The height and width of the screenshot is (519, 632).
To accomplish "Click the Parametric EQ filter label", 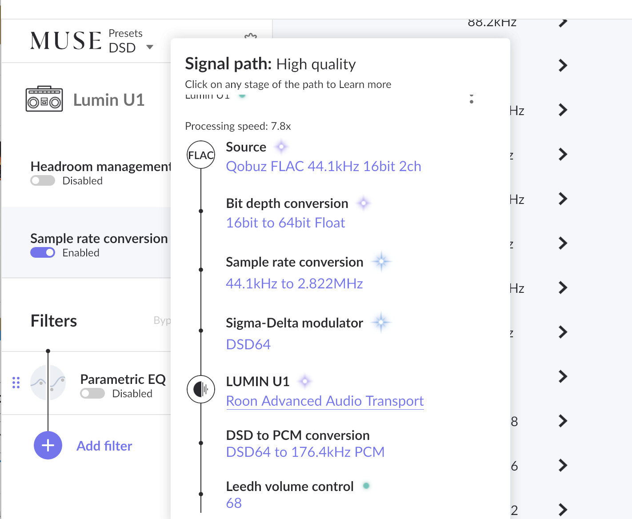I will 123,379.
